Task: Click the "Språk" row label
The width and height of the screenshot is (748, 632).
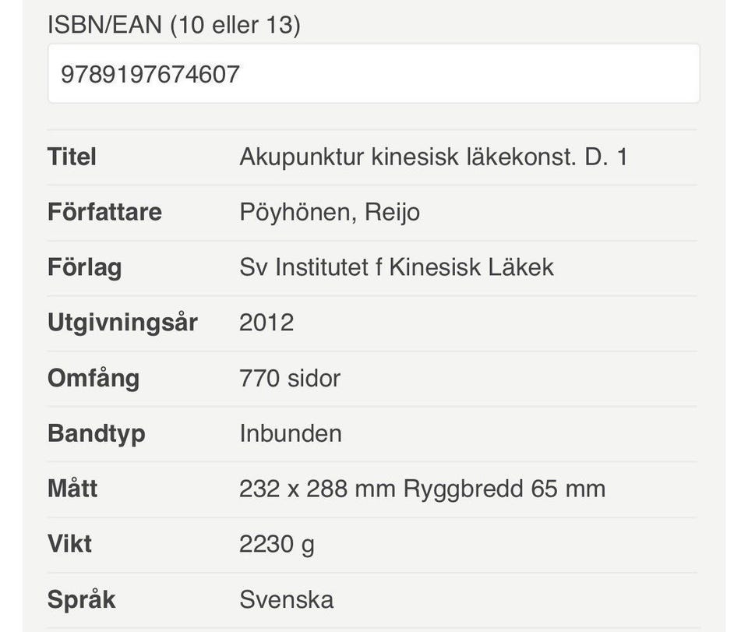Action: click(x=81, y=599)
